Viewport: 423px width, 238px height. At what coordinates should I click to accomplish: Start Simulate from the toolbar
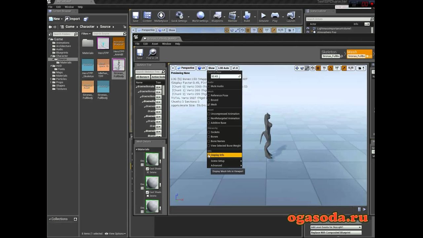pyautogui.click(x=264, y=17)
